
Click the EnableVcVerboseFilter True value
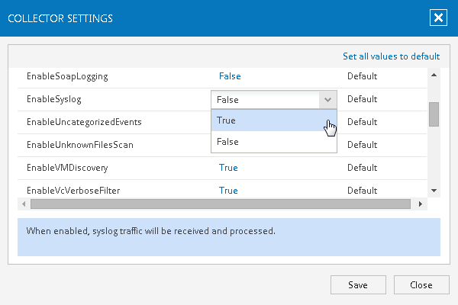point(228,191)
